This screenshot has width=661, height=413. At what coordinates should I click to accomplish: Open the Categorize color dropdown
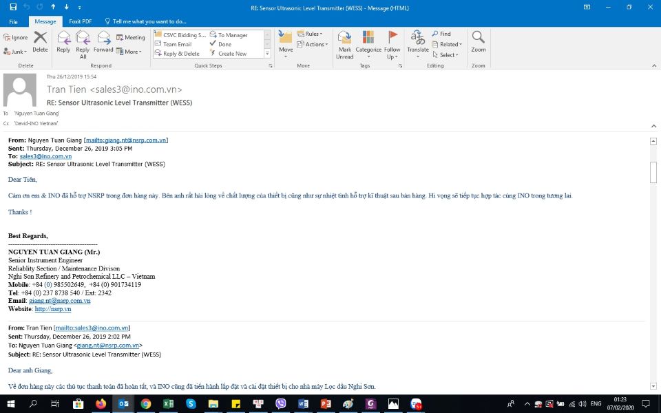click(368, 44)
